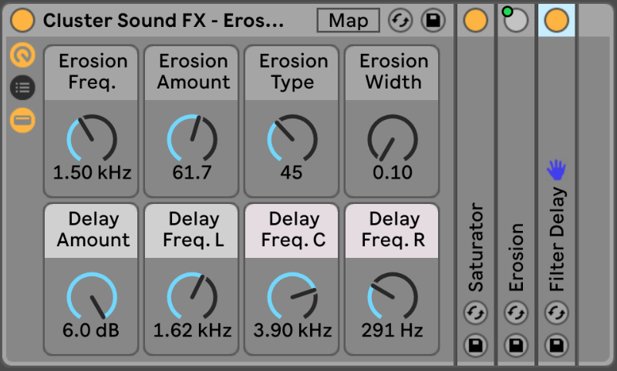Click the blue hand icon on Filter Delay
This screenshot has height=371, width=617.
(x=556, y=169)
